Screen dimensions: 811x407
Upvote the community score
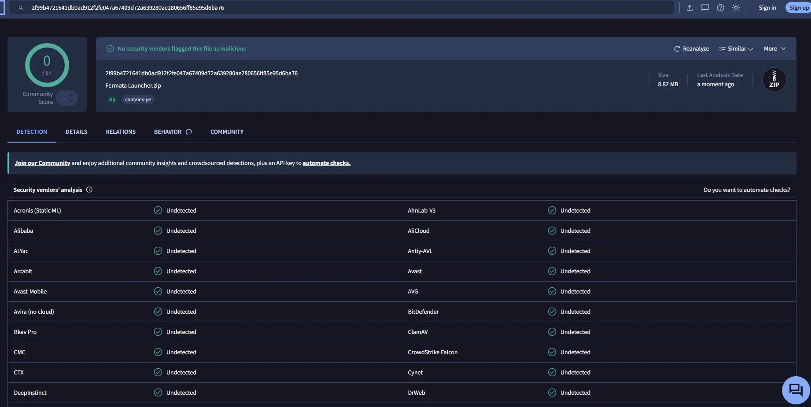(x=71, y=95)
